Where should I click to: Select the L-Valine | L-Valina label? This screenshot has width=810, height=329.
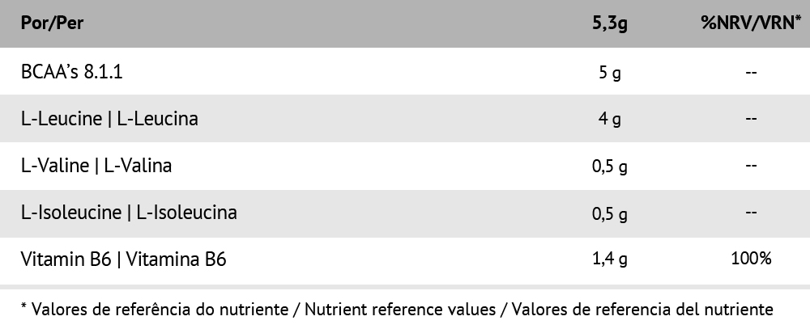point(96,166)
